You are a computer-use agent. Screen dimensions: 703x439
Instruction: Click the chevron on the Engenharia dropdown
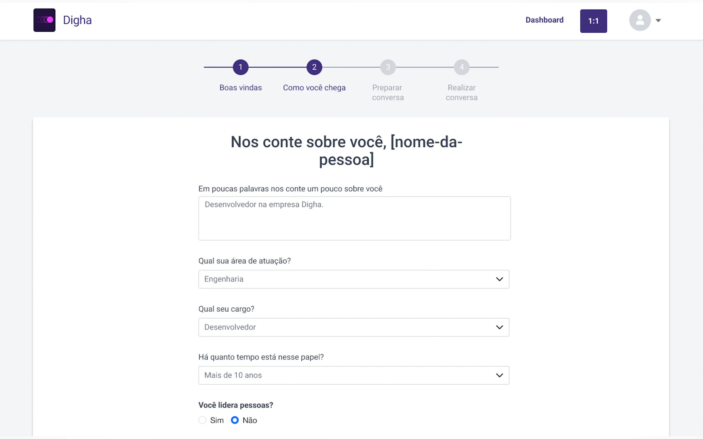pyautogui.click(x=499, y=279)
